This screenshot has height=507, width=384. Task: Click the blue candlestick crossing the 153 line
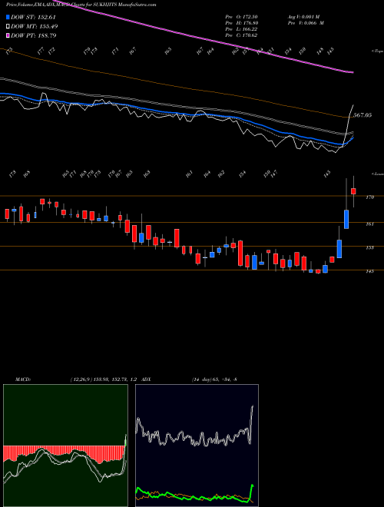pos(339,249)
